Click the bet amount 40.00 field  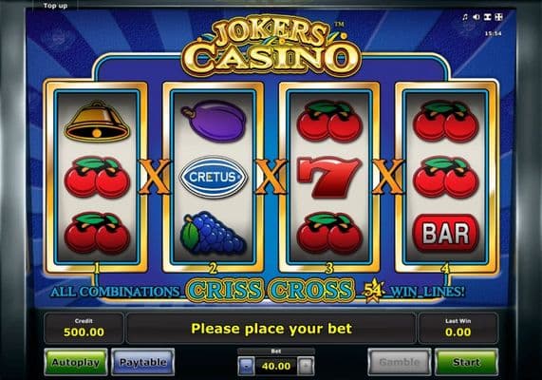coord(276,366)
